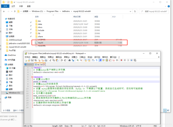173x127 pixels.
Task: Open the Replace dialog icon in Notepad++
Action: (73, 60)
